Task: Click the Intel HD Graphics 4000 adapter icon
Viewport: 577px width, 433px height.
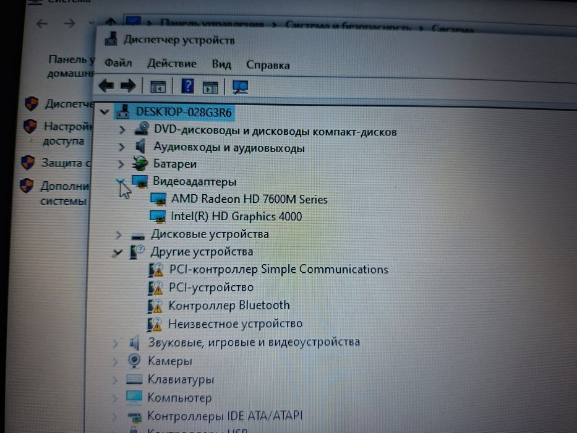Action: click(158, 216)
